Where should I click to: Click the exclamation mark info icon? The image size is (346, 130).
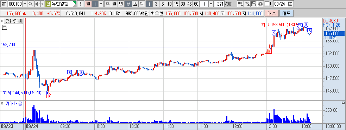81,4
